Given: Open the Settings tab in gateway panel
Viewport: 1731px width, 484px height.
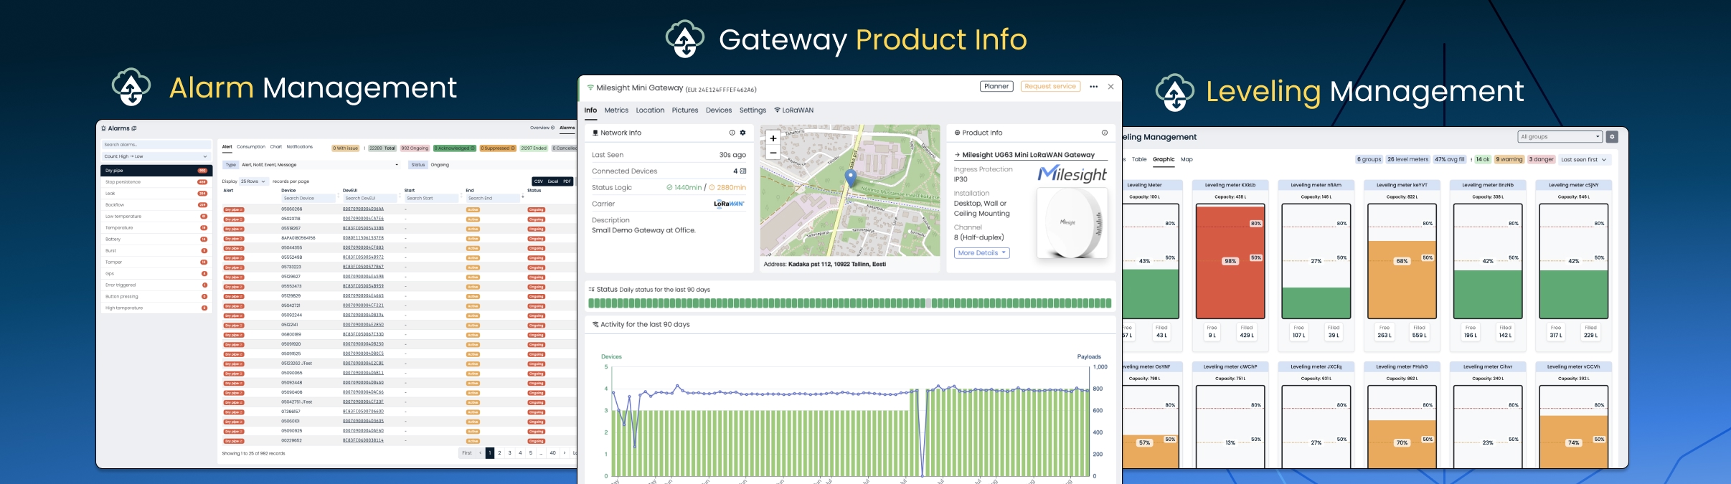Looking at the screenshot, I should 753,110.
